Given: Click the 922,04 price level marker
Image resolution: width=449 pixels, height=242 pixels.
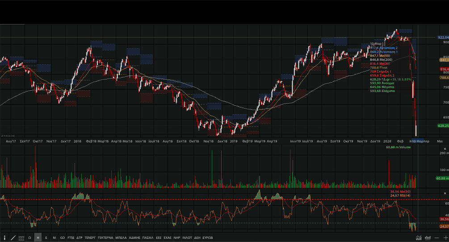Looking at the screenshot, I should [x=443, y=38].
